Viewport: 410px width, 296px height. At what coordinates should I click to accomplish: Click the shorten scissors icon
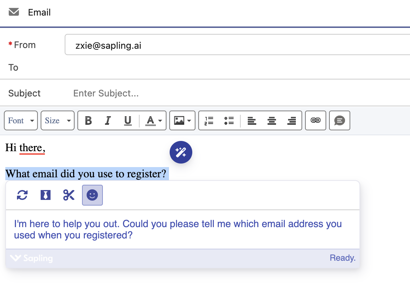pos(69,195)
